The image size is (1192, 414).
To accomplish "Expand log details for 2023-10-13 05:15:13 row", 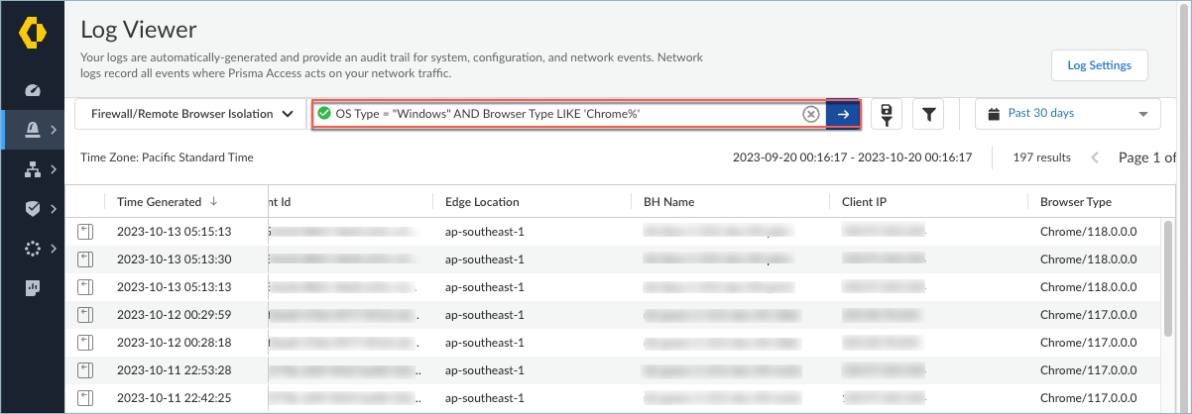I will coord(85,232).
